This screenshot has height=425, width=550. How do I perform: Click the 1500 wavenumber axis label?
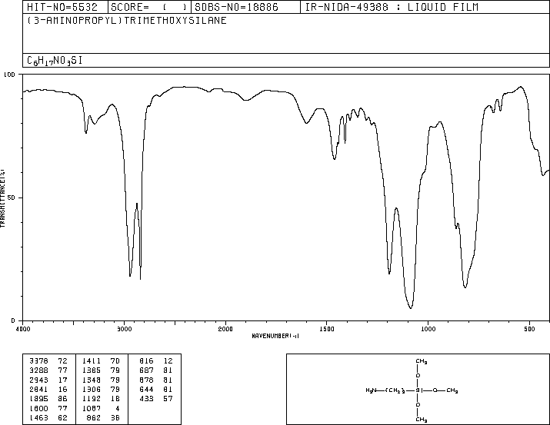327,329
